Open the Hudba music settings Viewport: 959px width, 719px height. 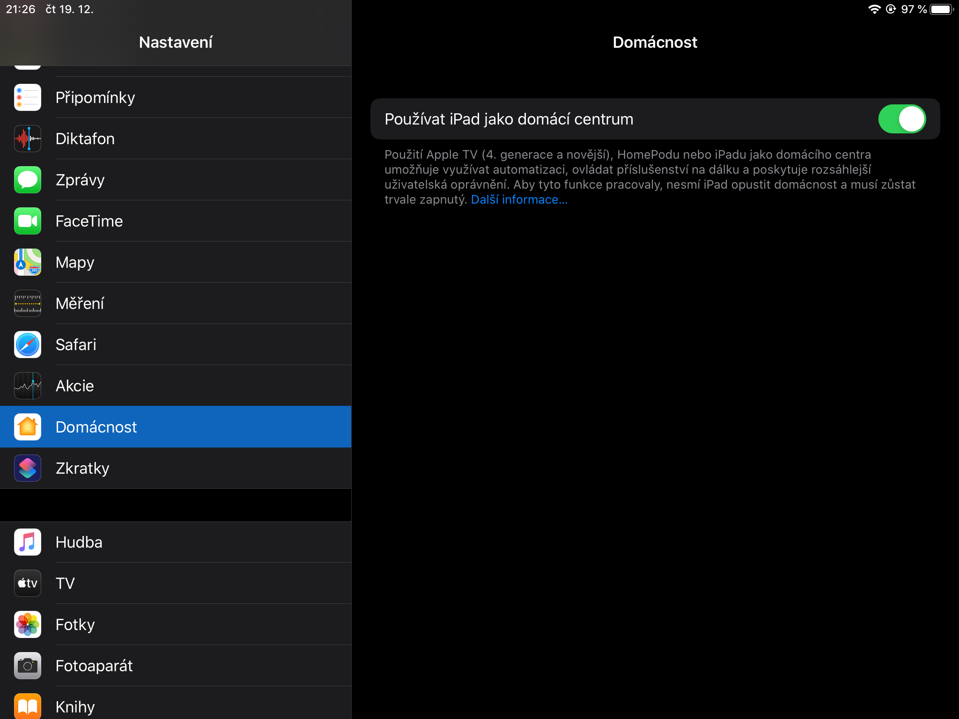176,542
